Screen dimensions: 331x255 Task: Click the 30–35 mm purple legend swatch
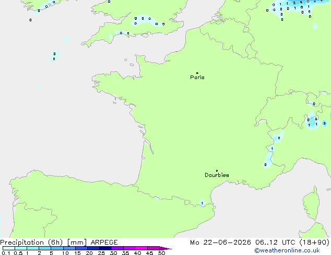click(x=117, y=248)
